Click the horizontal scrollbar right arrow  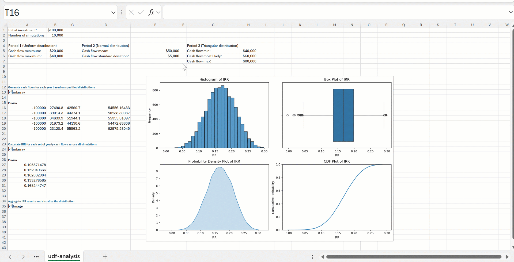[507, 257]
